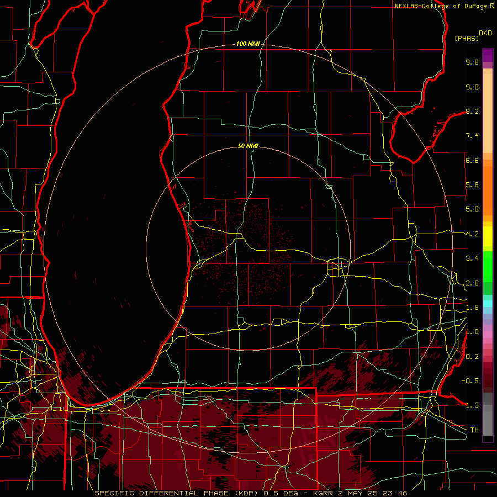Click the 5.0 value on the color scale
This screenshot has height=497, width=497.
472,209
